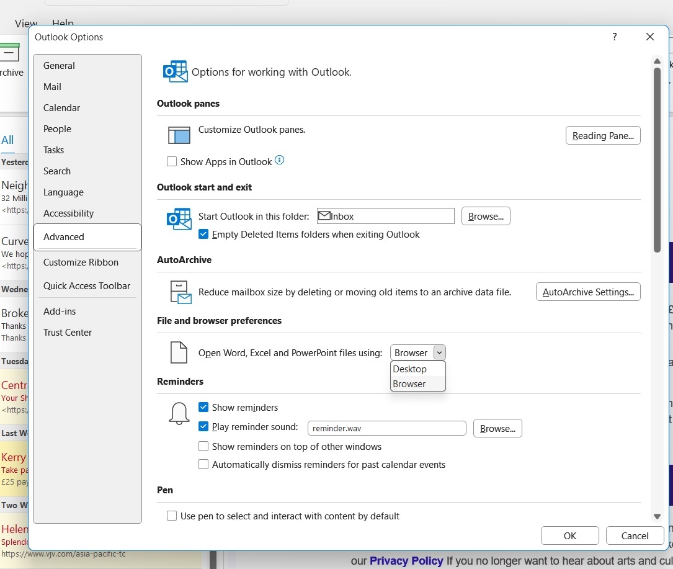
Task: Click the AutoArchive file cabinet icon
Action: click(x=181, y=292)
